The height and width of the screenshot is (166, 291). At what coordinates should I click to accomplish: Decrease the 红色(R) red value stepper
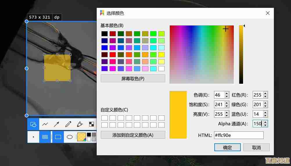(265, 97)
